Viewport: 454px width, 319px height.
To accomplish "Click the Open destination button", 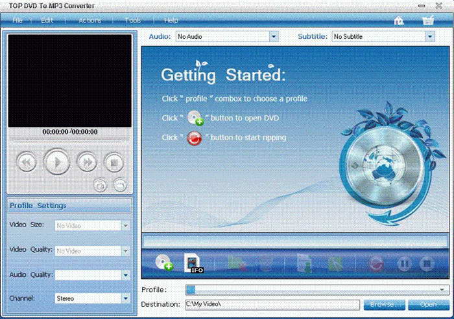I will click(x=429, y=305).
